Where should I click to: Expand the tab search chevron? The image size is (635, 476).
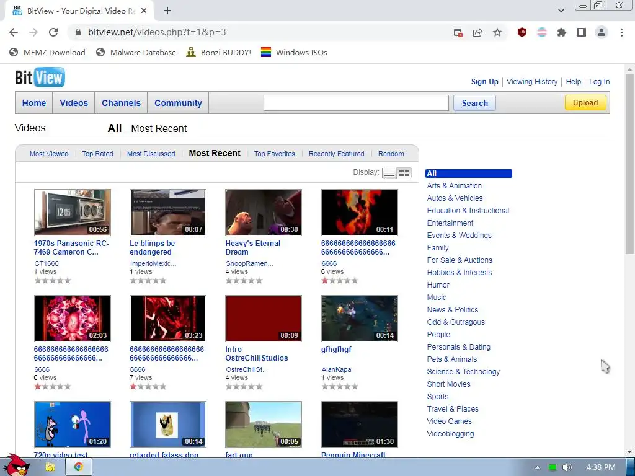[x=561, y=11]
